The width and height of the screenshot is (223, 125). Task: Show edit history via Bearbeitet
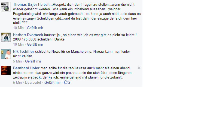tap(33, 82)
